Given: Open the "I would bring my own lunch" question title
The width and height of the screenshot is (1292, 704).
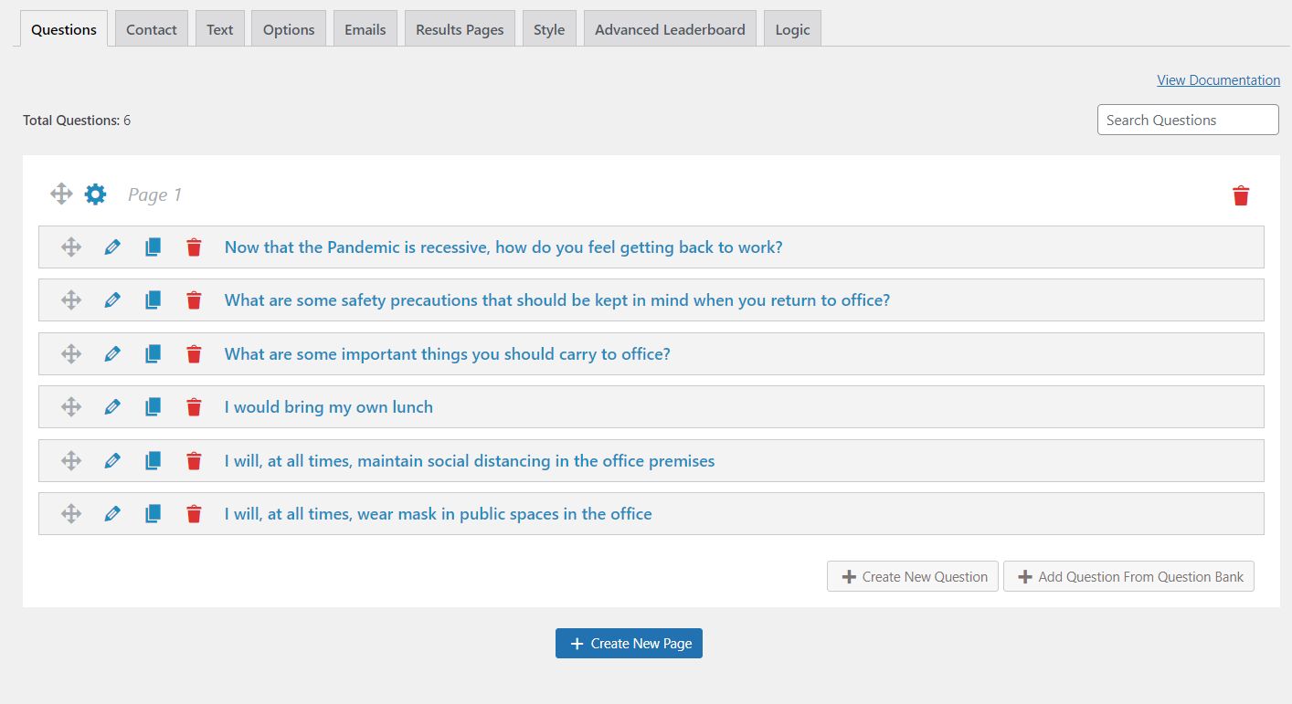Looking at the screenshot, I should (x=328, y=406).
